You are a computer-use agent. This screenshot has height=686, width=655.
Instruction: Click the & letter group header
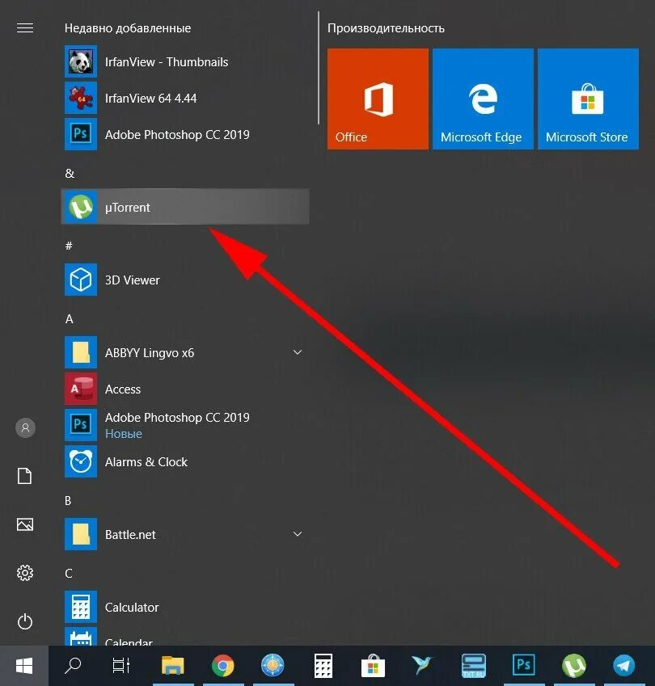pyautogui.click(x=70, y=173)
